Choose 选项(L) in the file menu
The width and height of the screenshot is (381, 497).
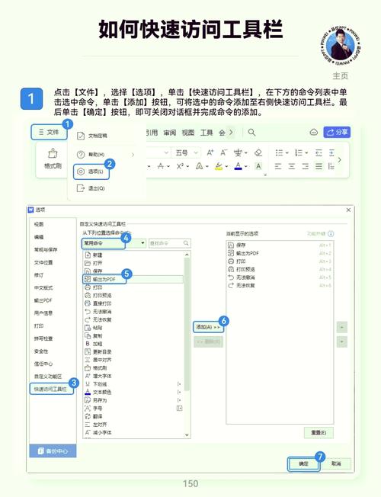(x=91, y=172)
